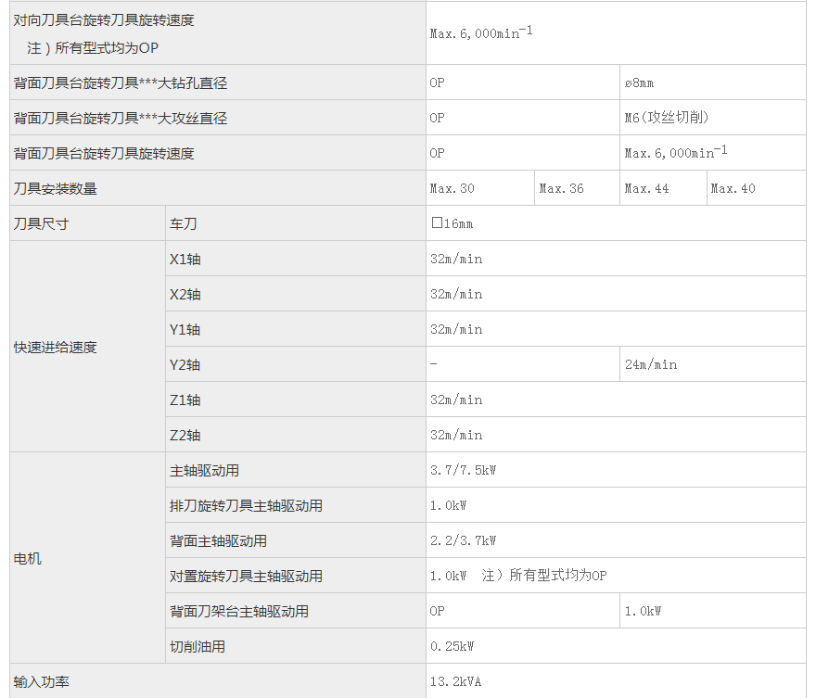Click the □16mm tool size value
This screenshot has height=698, width=816.
click(x=453, y=223)
